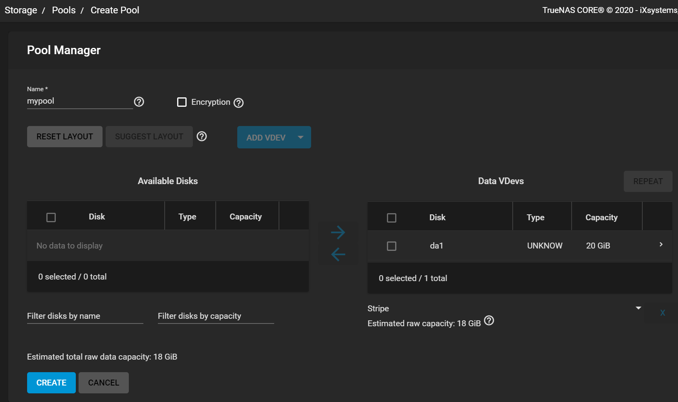This screenshot has width=678, height=402.
Task: Click the Add Vdev button label
Action: 266,138
